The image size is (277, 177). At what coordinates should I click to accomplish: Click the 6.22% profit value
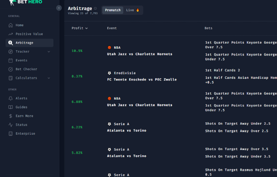click(x=77, y=127)
